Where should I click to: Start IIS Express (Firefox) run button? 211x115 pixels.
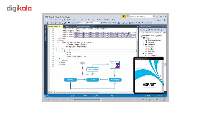pyautogui.click(x=108, y=23)
